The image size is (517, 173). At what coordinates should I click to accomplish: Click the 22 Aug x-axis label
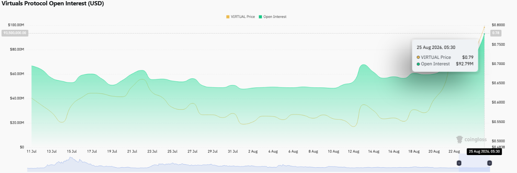click(x=454, y=152)
